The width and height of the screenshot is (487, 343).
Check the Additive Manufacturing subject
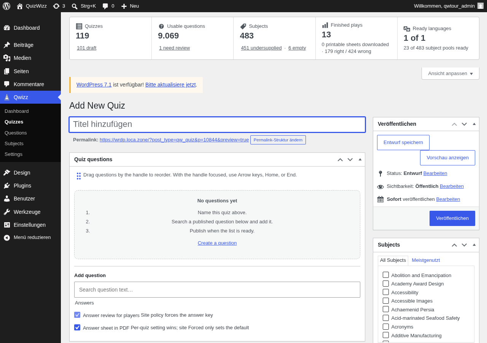click(386, 335)
